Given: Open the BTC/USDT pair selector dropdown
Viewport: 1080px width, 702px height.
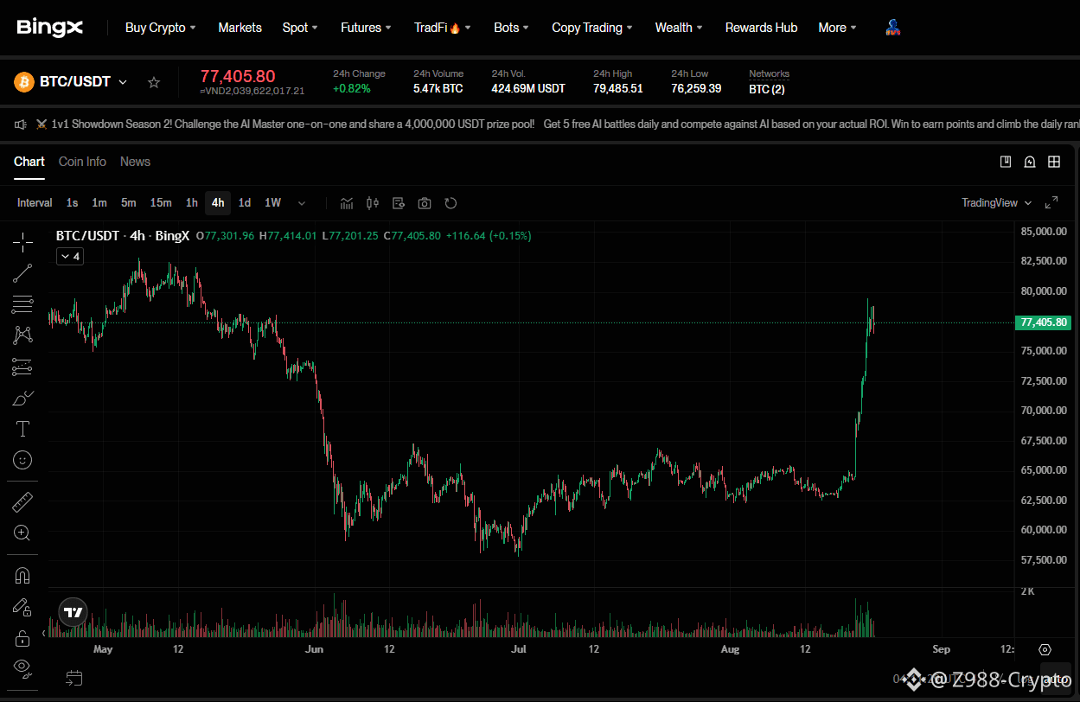Looking at the screenshot, I should coord(123,82).
